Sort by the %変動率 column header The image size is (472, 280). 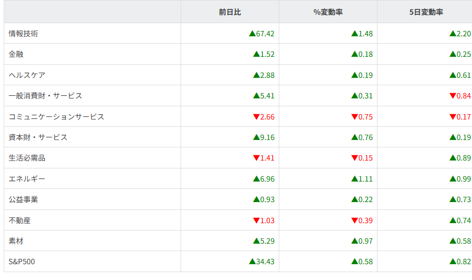pos(328,12)
